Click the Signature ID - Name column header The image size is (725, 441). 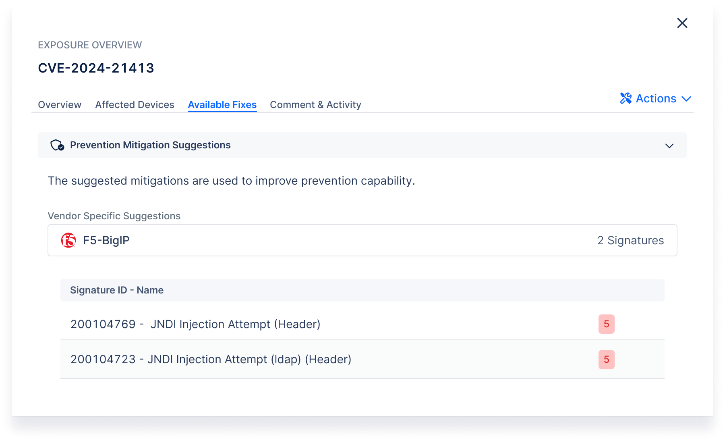[117, 290]
